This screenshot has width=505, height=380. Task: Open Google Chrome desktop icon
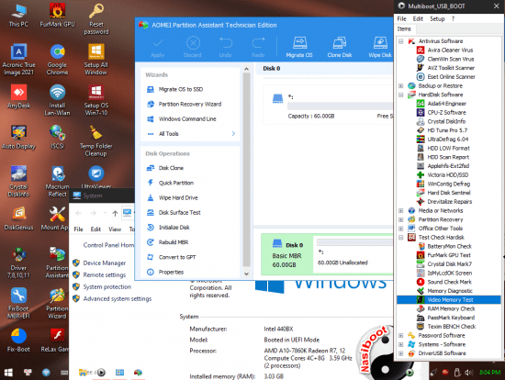point(57,60)
